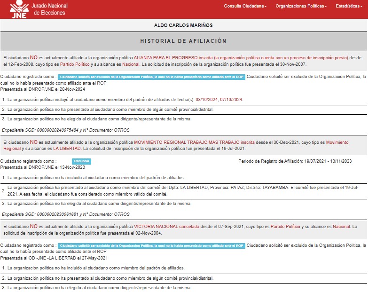The image size is (368, 292).
Task: Click the HISTORIAL DE AFILIACIÓN header bar
Action: (184, 41)
